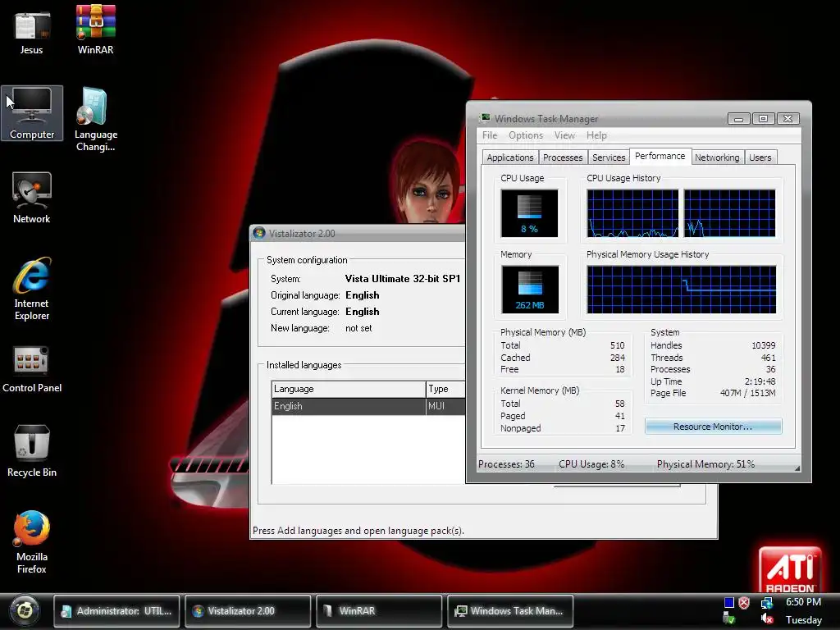Click the Vistalizator title bar icon

pyautogui.click(x=259, y=233)
